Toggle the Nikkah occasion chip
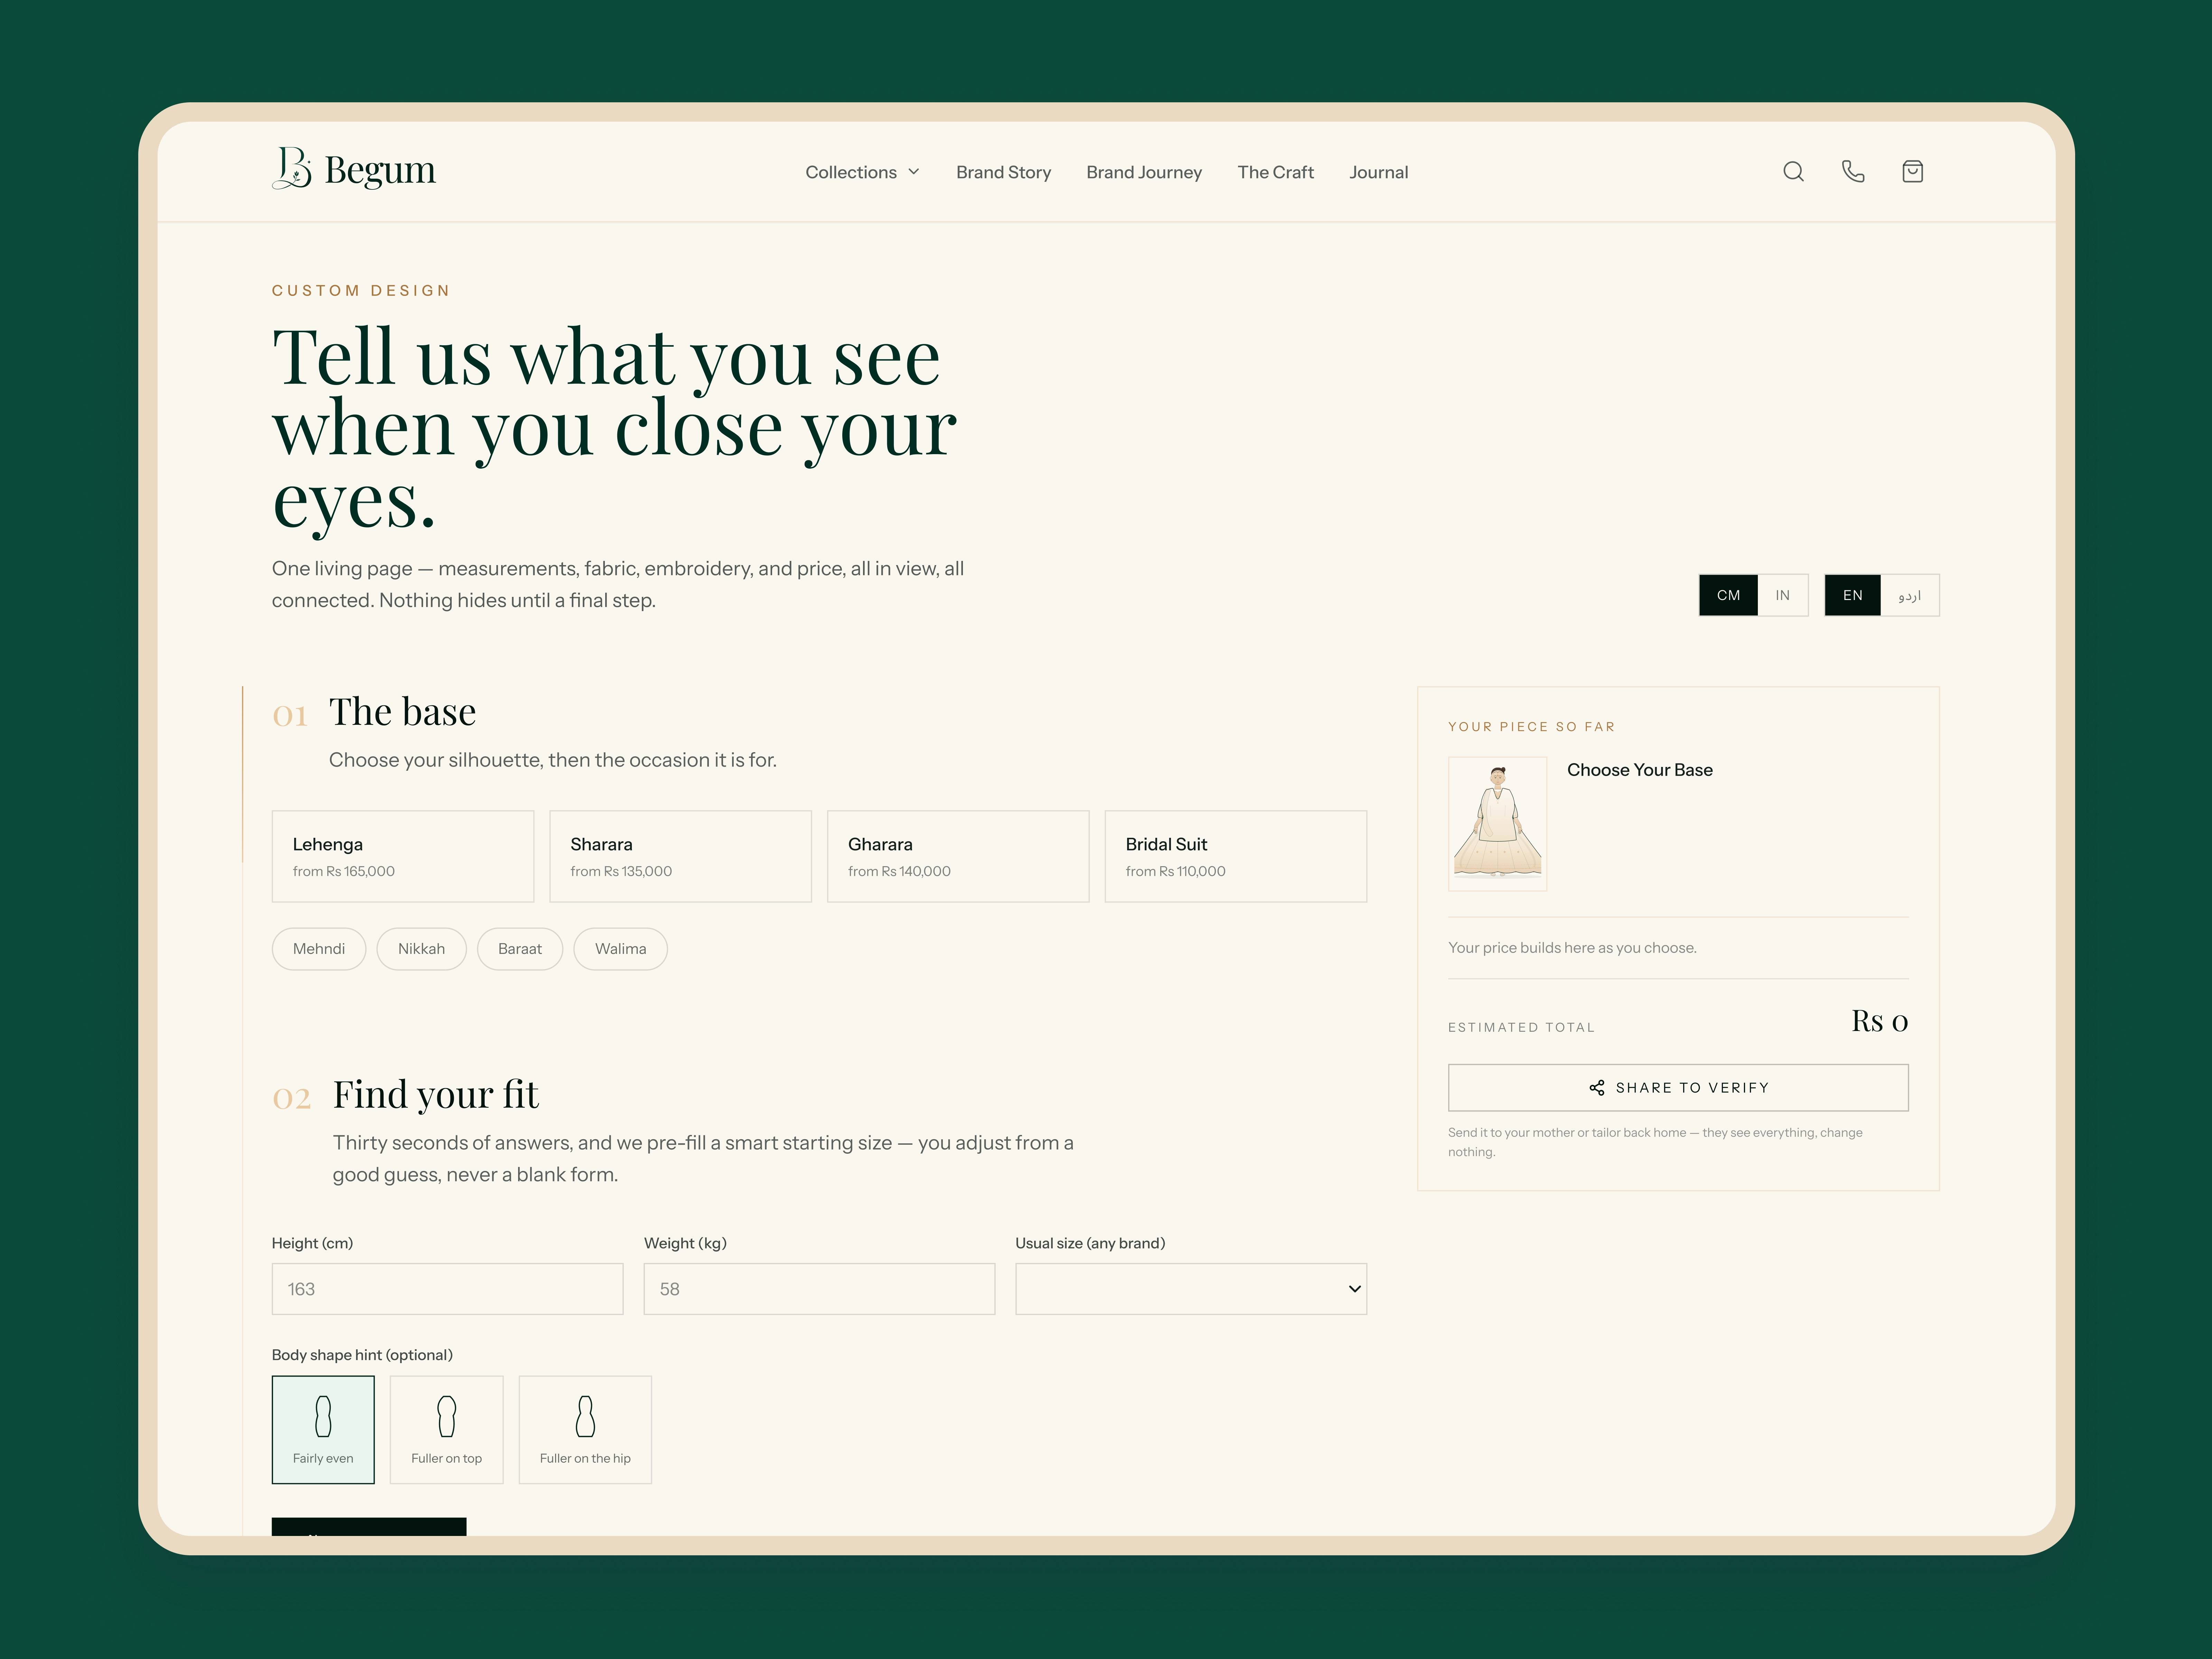2212x1659 pixels. click(x=421, y=949)
